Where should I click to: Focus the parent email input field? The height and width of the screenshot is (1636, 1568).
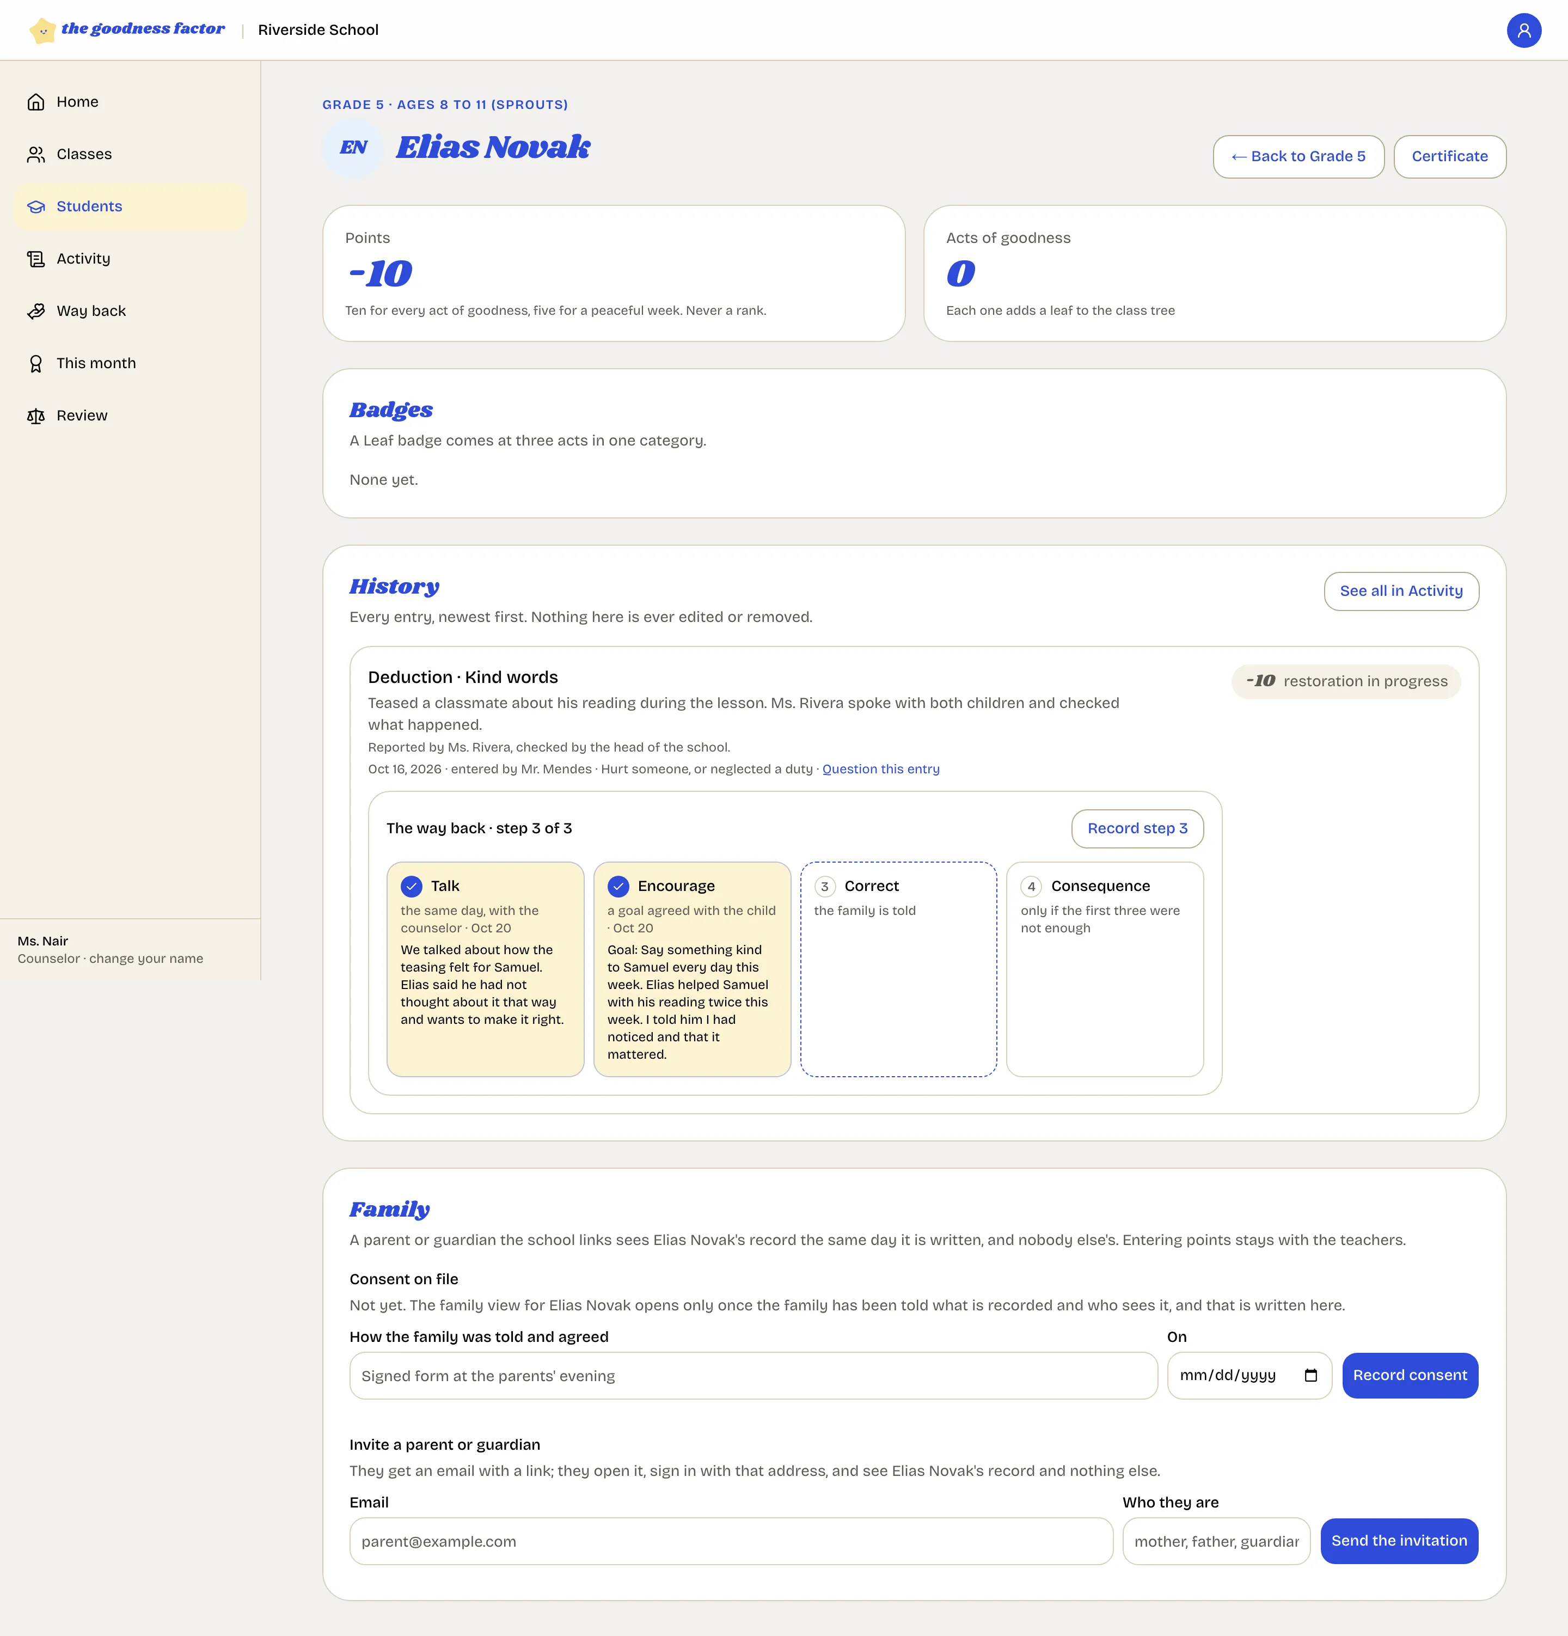tap(730, 1541)
